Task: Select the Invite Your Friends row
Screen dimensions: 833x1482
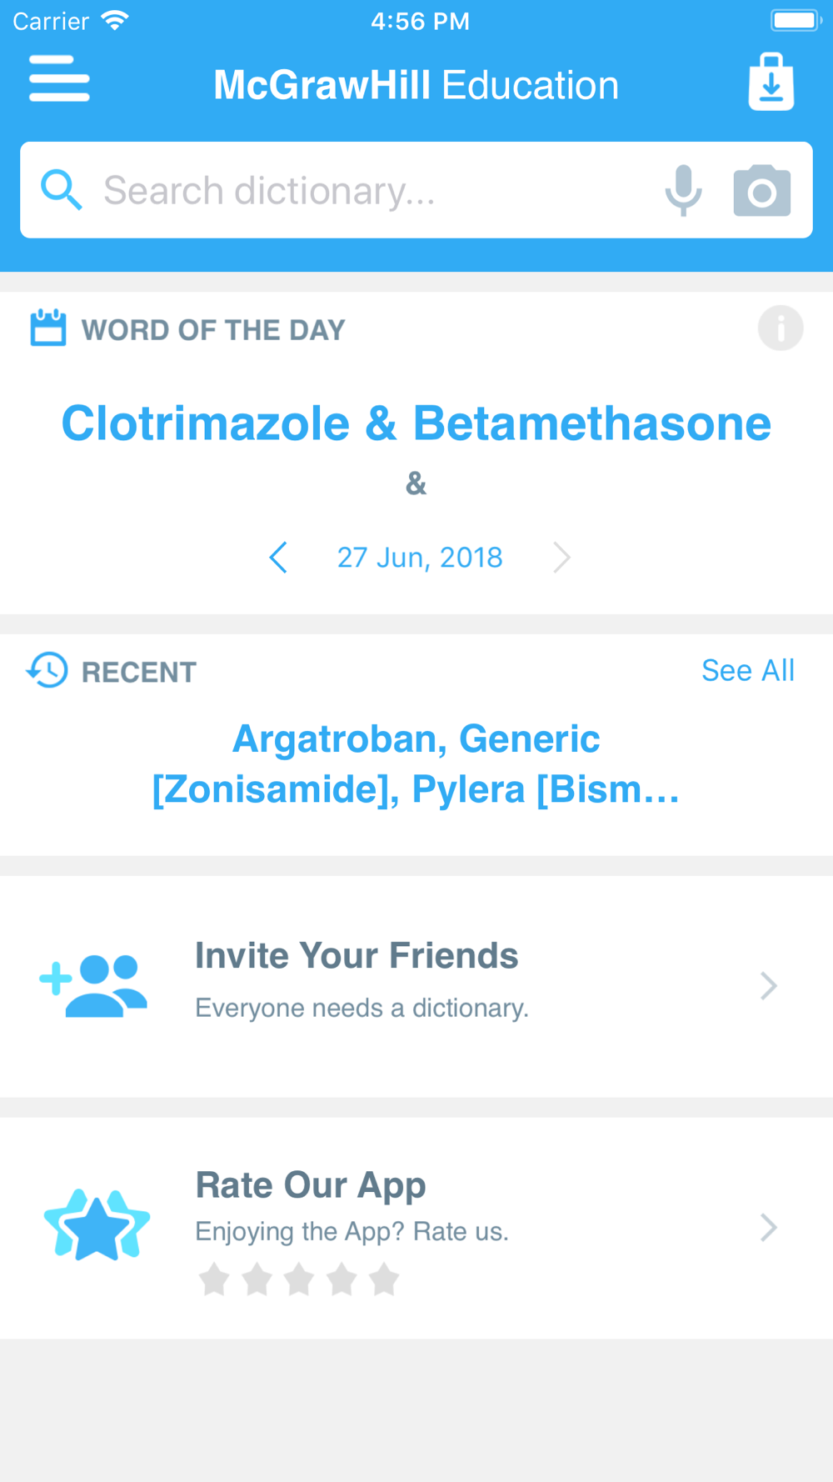Action: point(416,986)
